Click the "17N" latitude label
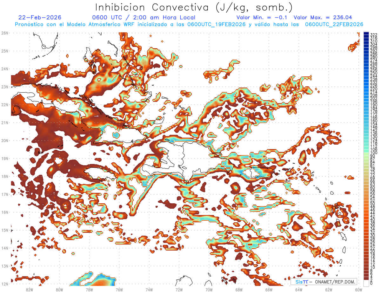Screen dimensions: 381x294 pos(4,194)
